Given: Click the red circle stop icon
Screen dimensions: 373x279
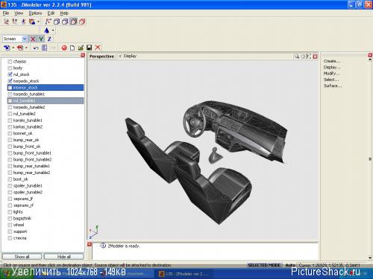Looking at the screenshot, I should coord(64,48).
